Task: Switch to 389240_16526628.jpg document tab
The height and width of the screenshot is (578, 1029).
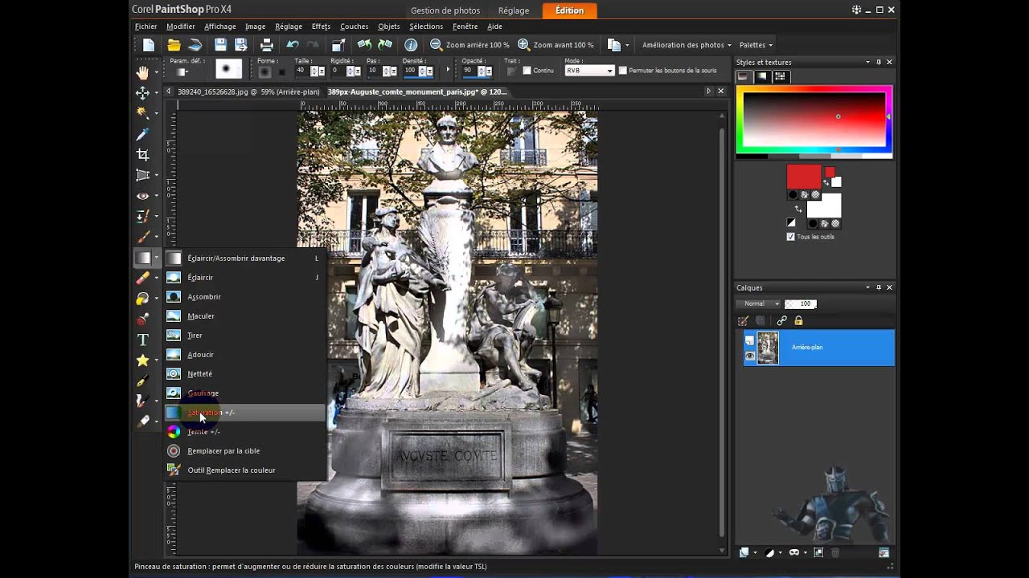Action: point(249,92)
